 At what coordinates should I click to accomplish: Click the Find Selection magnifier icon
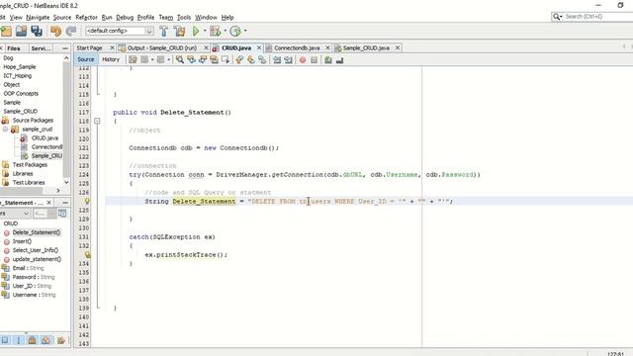(x=180, y=59)
